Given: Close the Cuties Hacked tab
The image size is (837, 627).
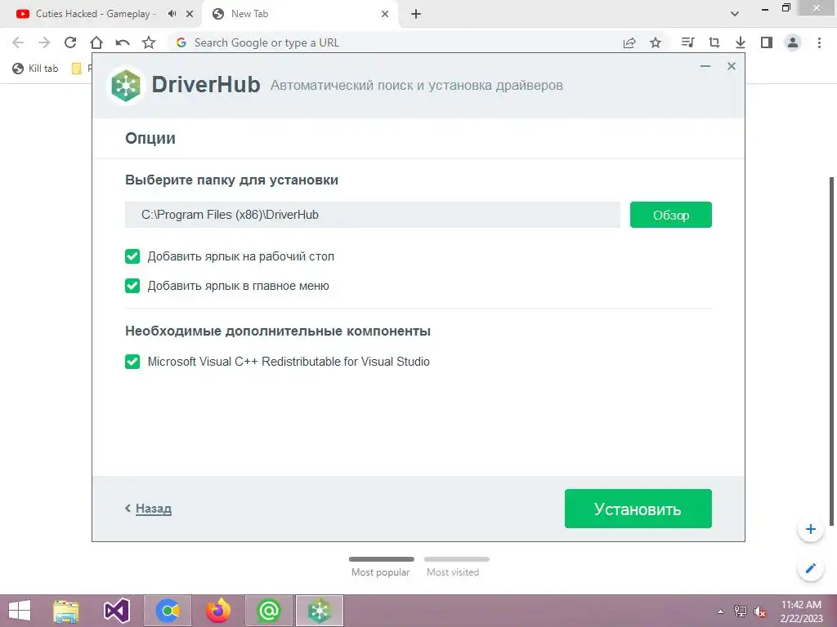Looking at the screenshot, I should click(190, 14).
